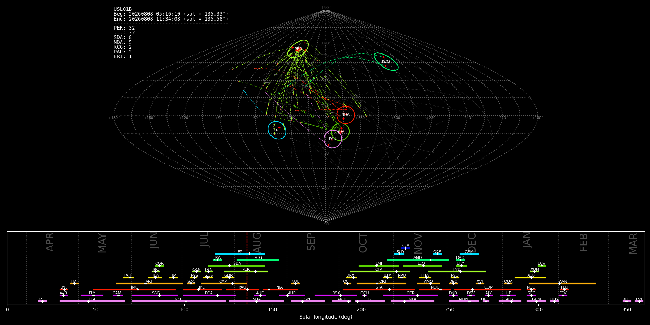Viewport: 650px width, 325px height.
Task: Click the USL01B station title text
Action: (x=123, y=9)
